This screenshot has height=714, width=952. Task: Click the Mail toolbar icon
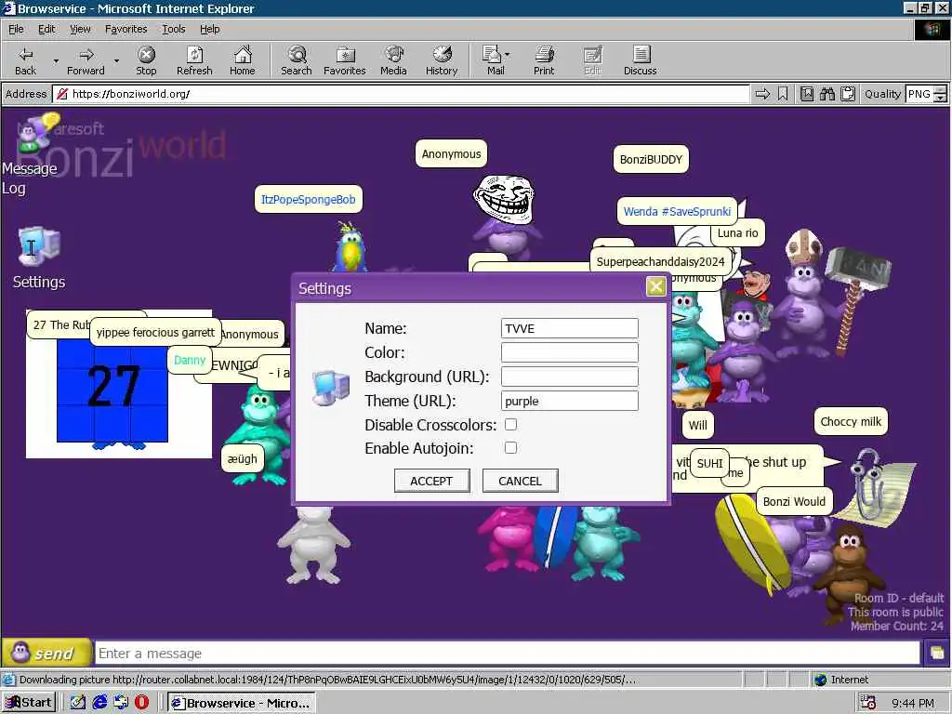pyautogui.click(x=493, y=60)
